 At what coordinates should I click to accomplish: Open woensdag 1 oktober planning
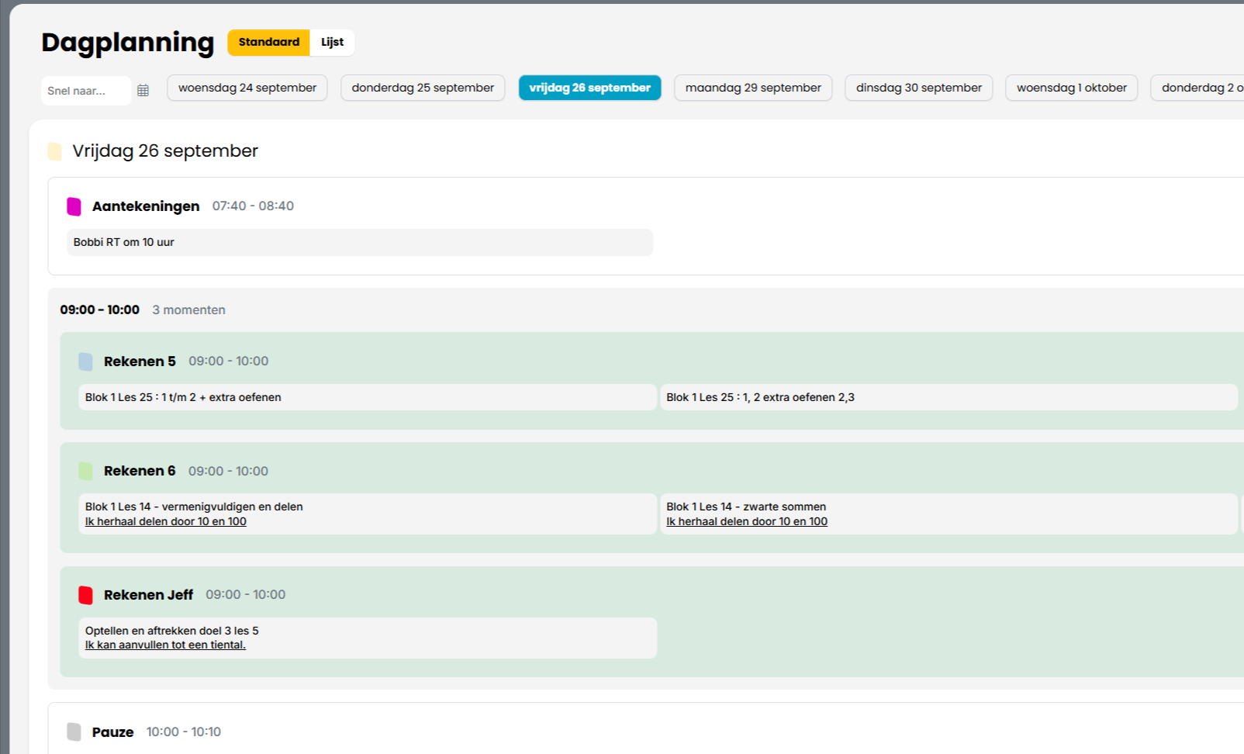tap(1072, 88)
